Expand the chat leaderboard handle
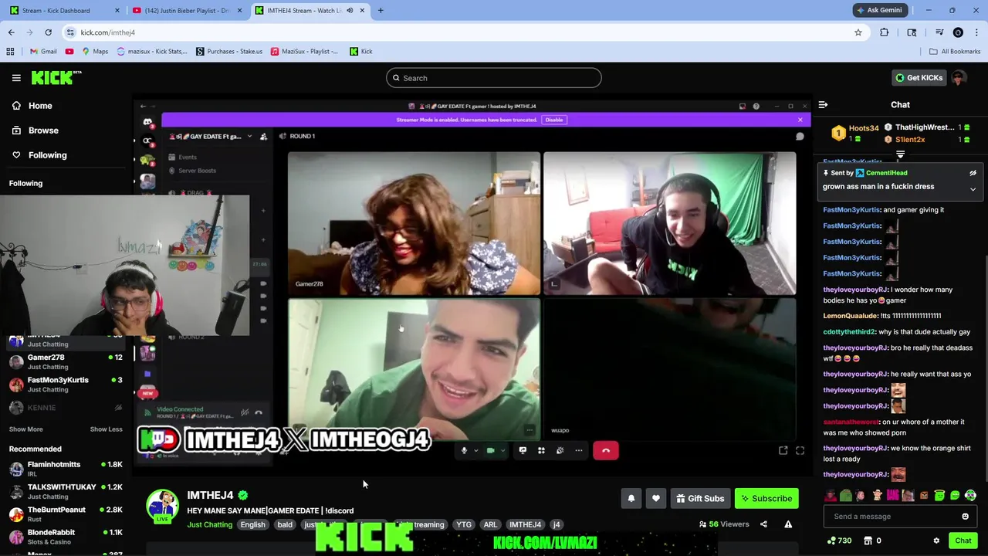The width and height of the screenshot is (988, 556). 900,155
